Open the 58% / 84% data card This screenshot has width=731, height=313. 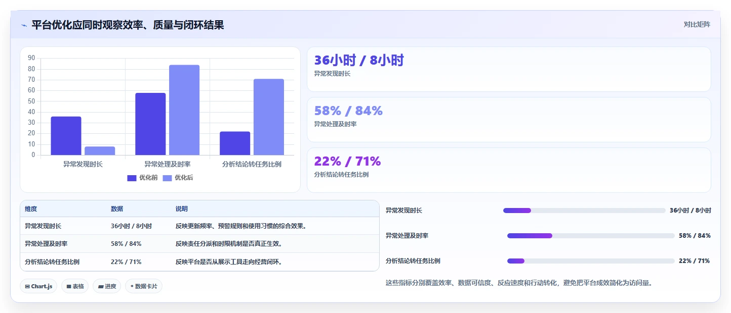[509, 120]
